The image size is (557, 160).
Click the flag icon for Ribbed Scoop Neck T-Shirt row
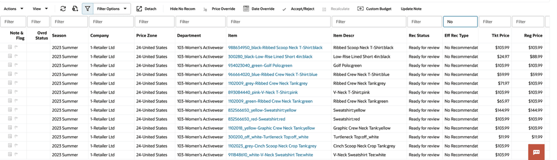tap(16, 48)
